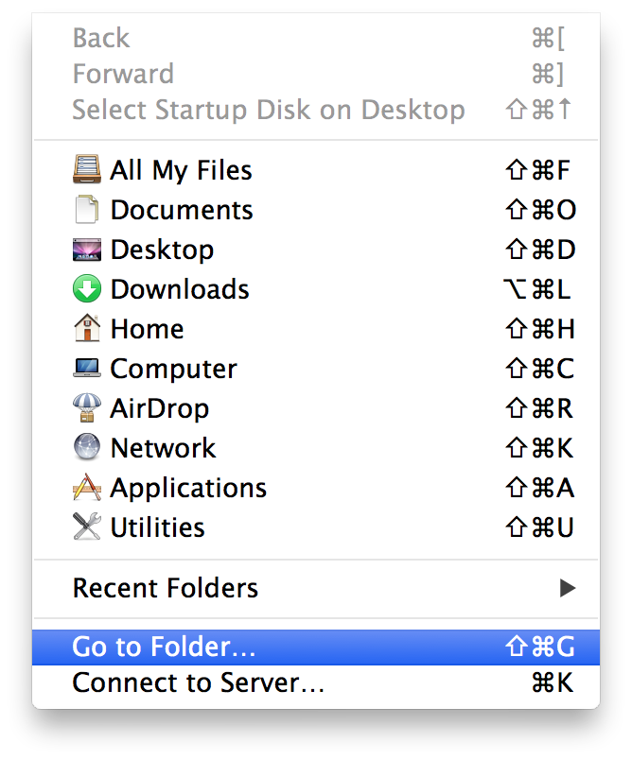Click the Applications icon
Viewport: 632px width, 760px height.
(x=86, y=488)
